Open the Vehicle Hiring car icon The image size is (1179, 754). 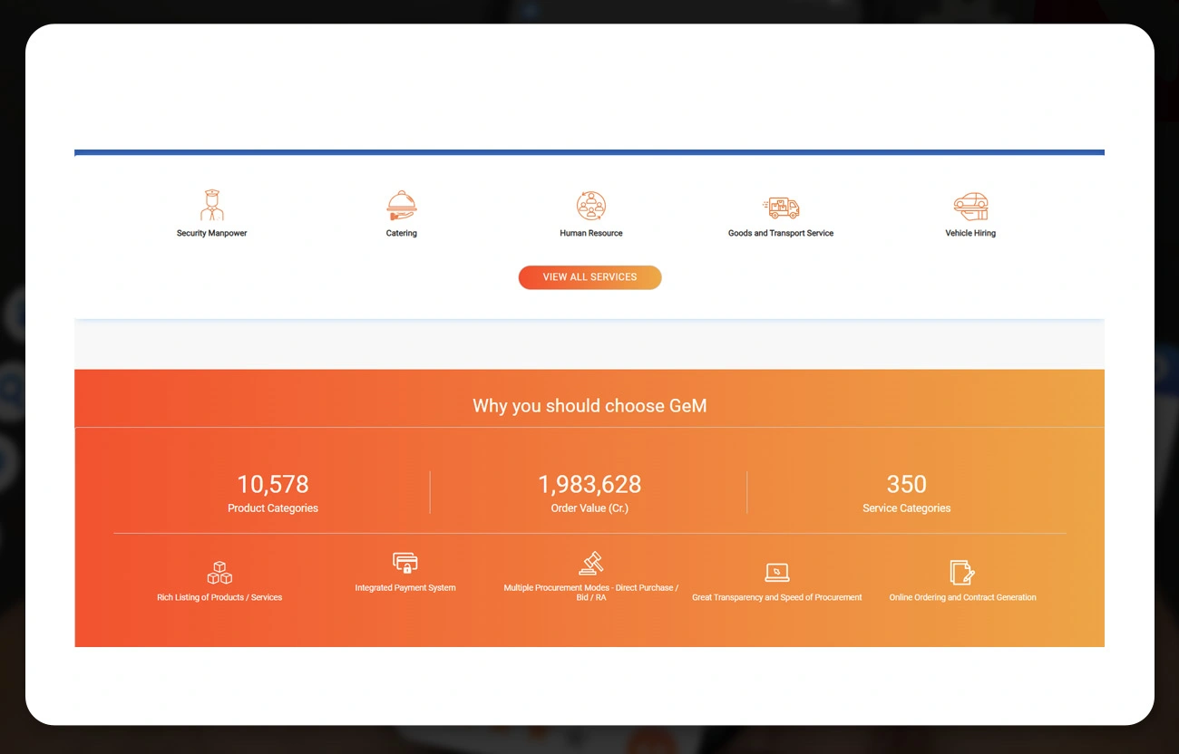970,206
